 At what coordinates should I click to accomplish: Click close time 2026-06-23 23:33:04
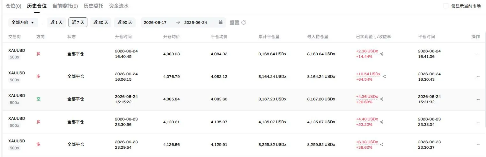click(x=429, y=122)
